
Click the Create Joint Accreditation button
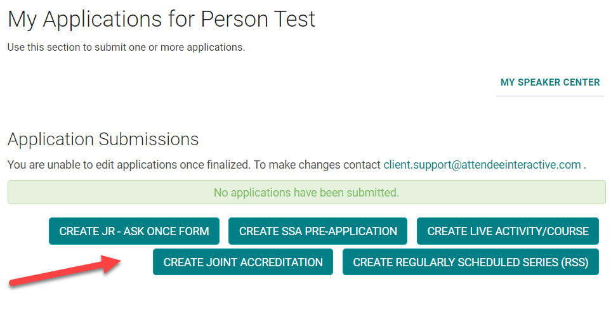[243, 262]
